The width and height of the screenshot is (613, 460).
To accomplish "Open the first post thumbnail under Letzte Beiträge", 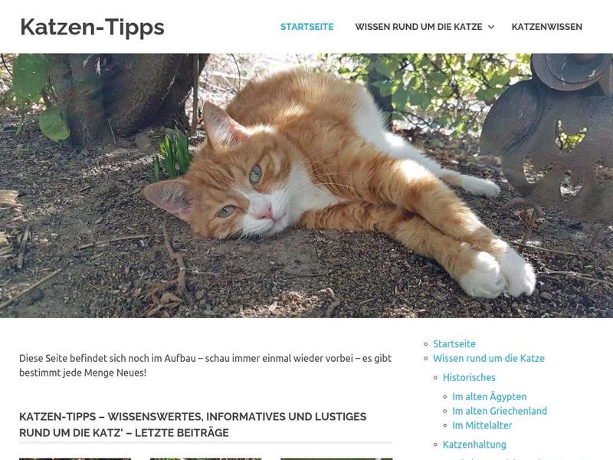I will click(x=75, y=458).
